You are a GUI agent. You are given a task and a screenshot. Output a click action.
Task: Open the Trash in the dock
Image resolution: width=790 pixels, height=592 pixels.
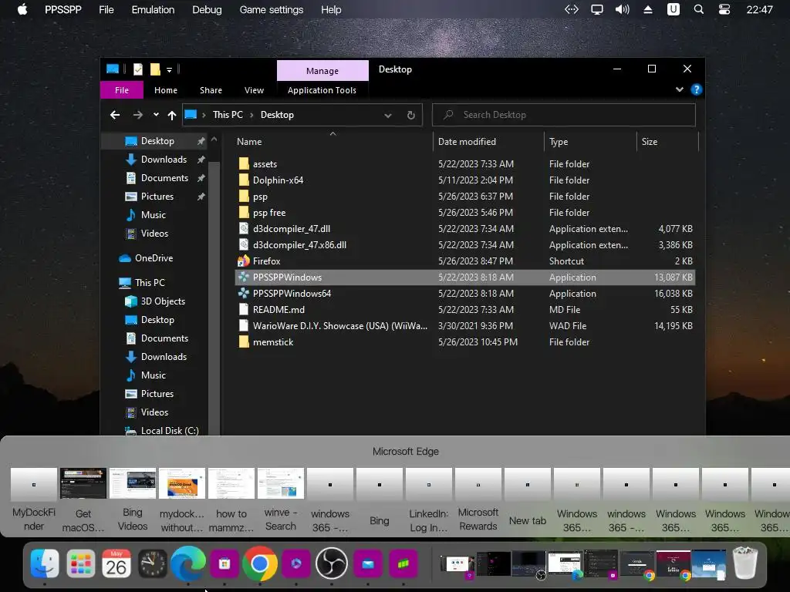pyautogui.click(x=746, y=562)
